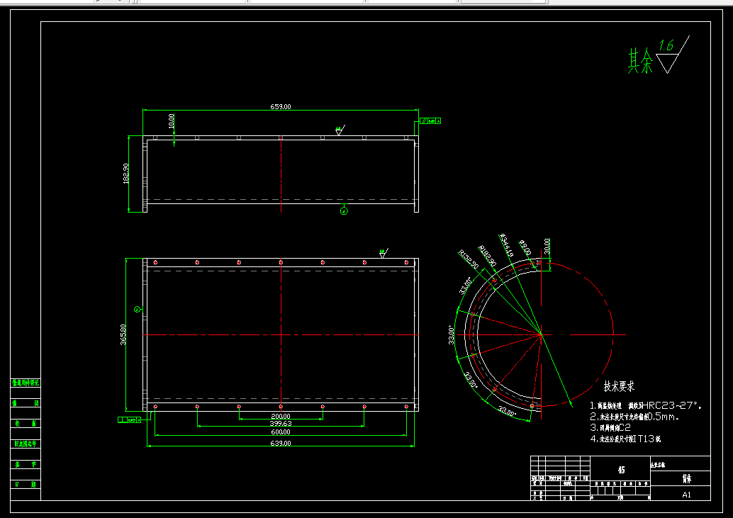
Task: Select the datum circle beside the 365.80 dimension
Action: coord(138,309)
